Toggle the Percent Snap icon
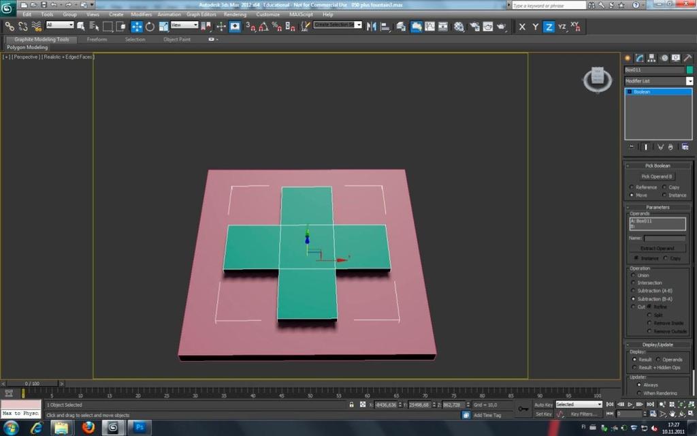697x436 pixels. (277, 27)
